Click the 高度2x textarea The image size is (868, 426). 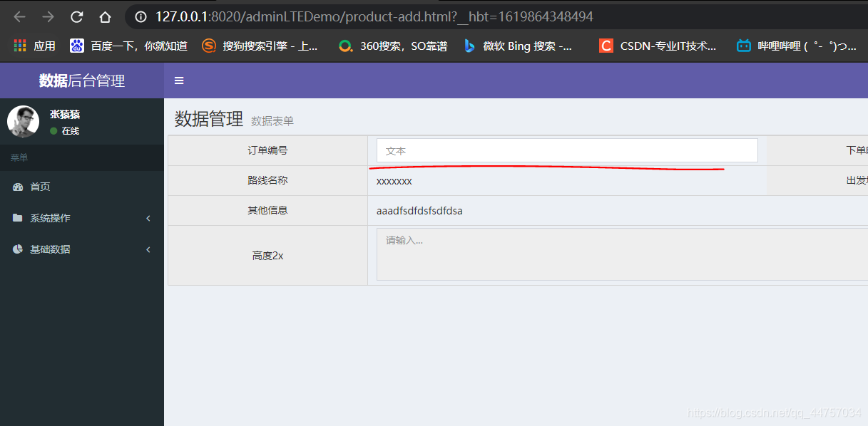point(622,254)
